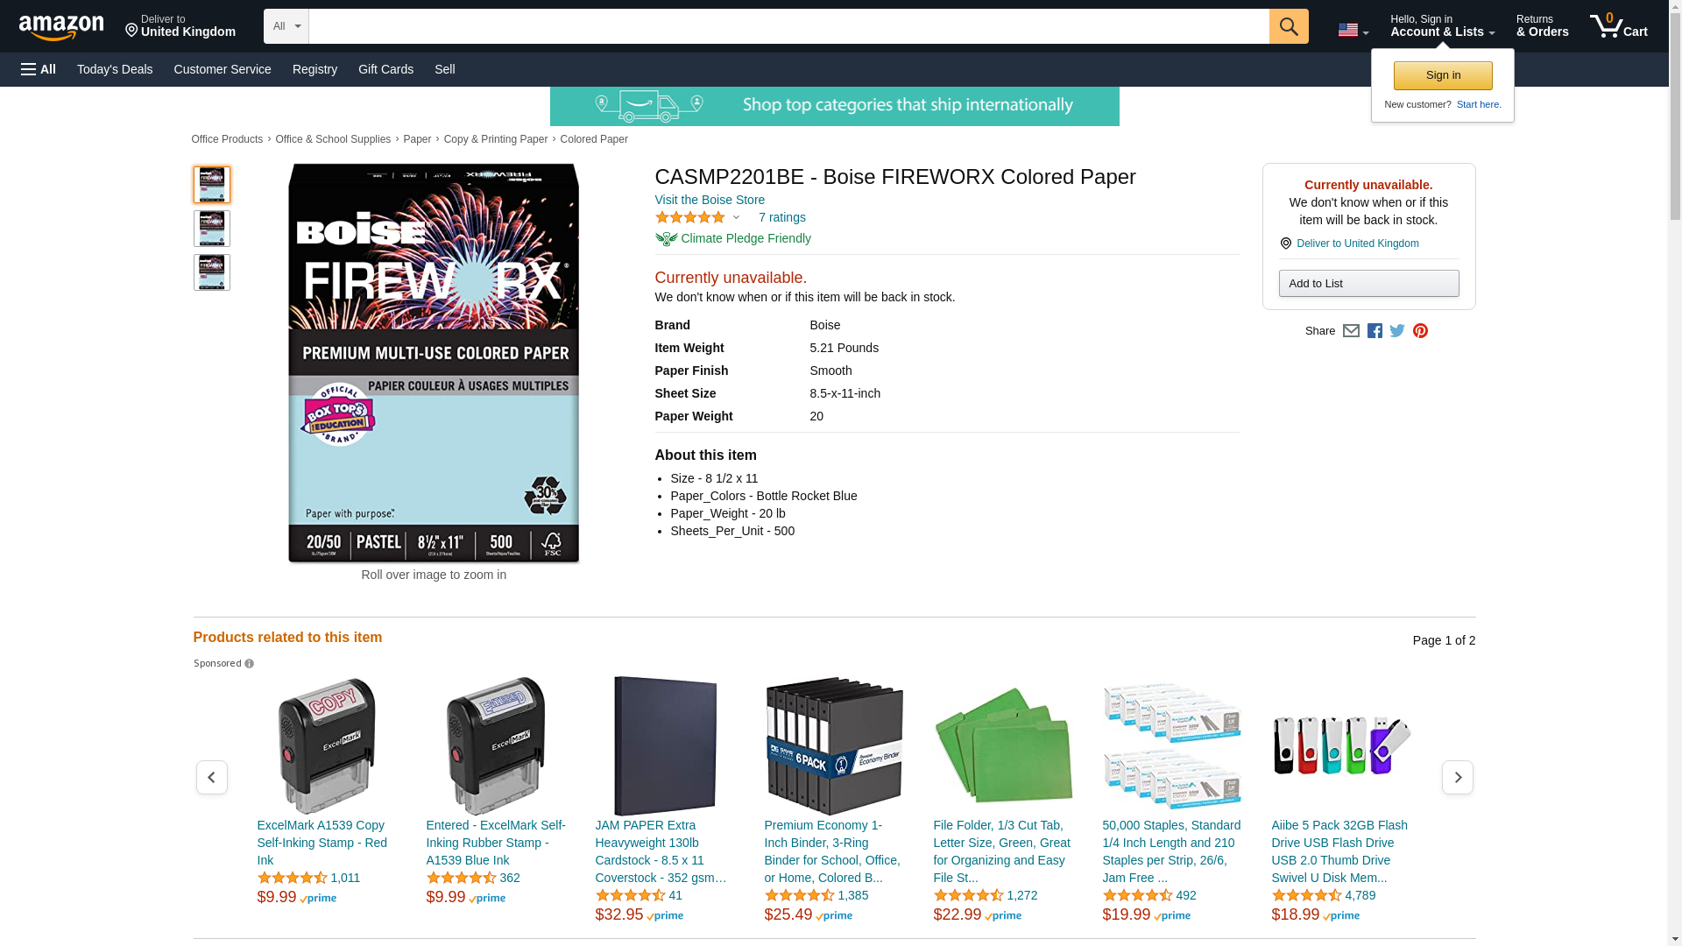The width and height of the screenshot is (1682, 946).
Task: Expand the star ratings breakdown arrow
Action: [x=736, y=217]
